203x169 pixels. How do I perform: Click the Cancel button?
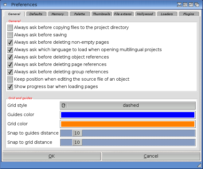tap(151, 156)
